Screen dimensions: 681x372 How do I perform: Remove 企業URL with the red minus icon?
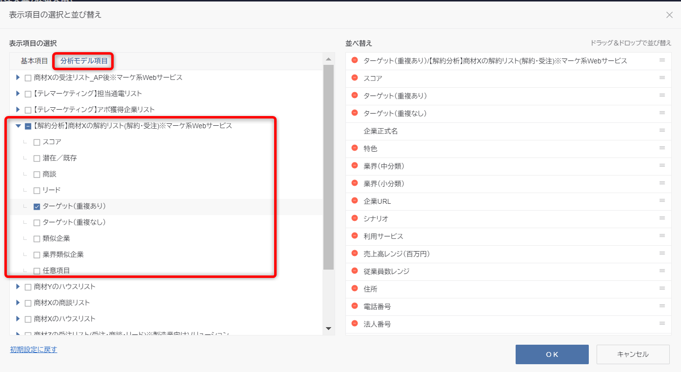click(355, 201)
